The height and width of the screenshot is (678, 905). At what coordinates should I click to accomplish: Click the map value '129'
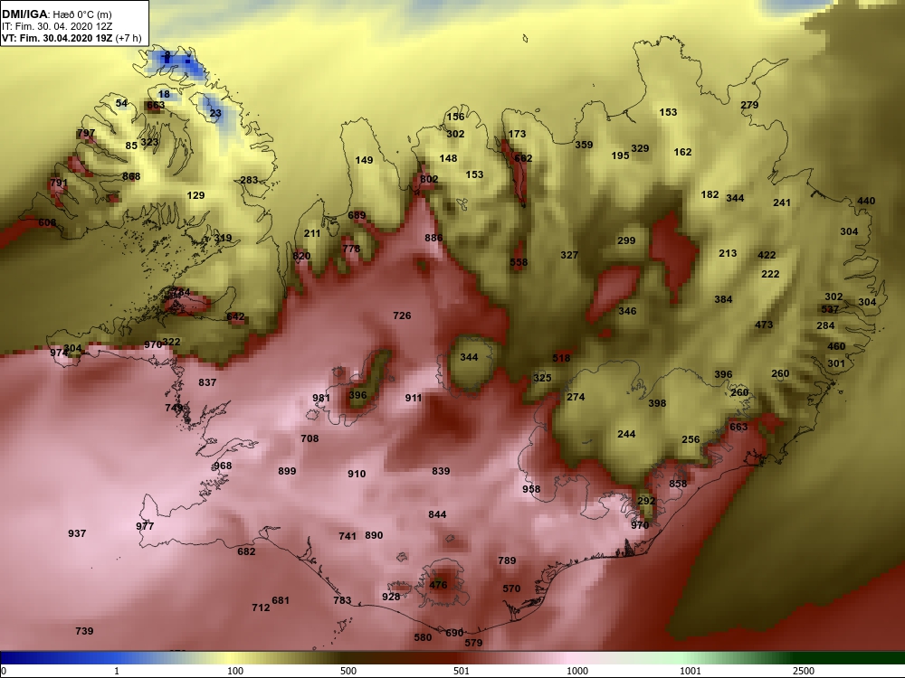click(195, 195)
